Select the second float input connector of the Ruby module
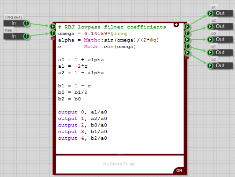 [53, 33]
